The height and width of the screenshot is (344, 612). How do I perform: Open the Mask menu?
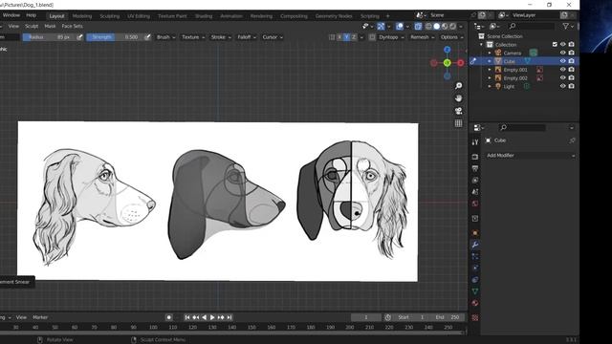point(50,26)
